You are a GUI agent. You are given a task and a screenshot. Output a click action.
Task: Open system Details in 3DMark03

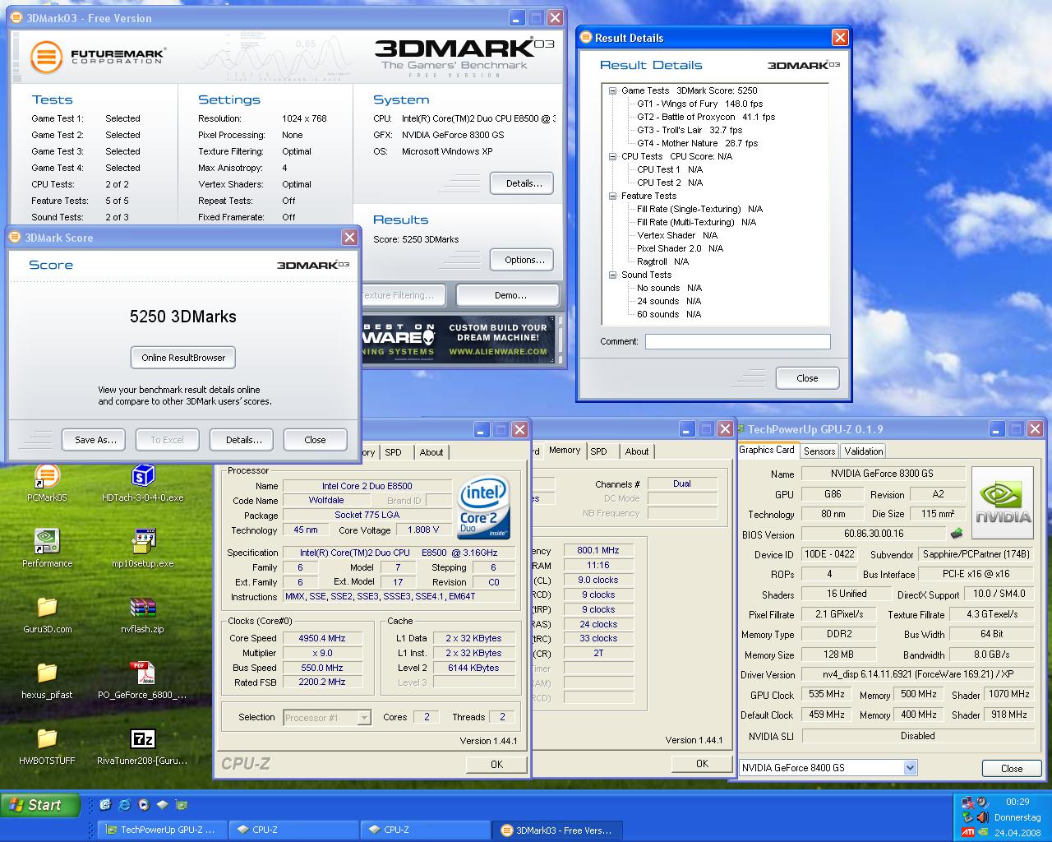point(522,183)
